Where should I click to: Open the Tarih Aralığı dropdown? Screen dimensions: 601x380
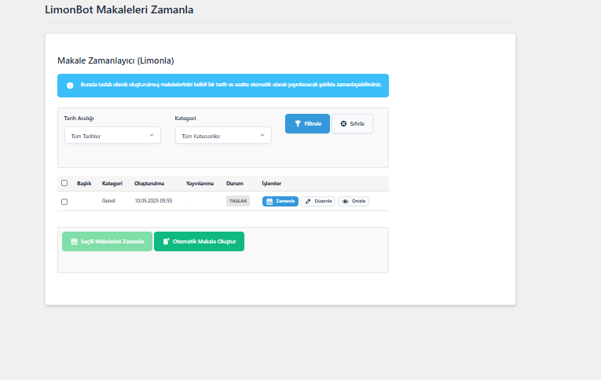point(112,135)
